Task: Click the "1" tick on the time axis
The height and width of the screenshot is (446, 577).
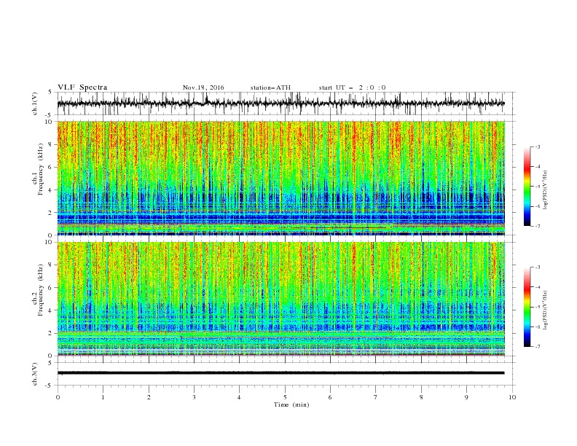Action: tap(103, 397)
